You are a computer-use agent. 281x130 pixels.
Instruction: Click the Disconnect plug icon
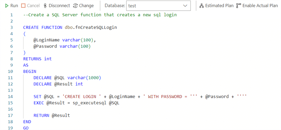tap(45, 6)
